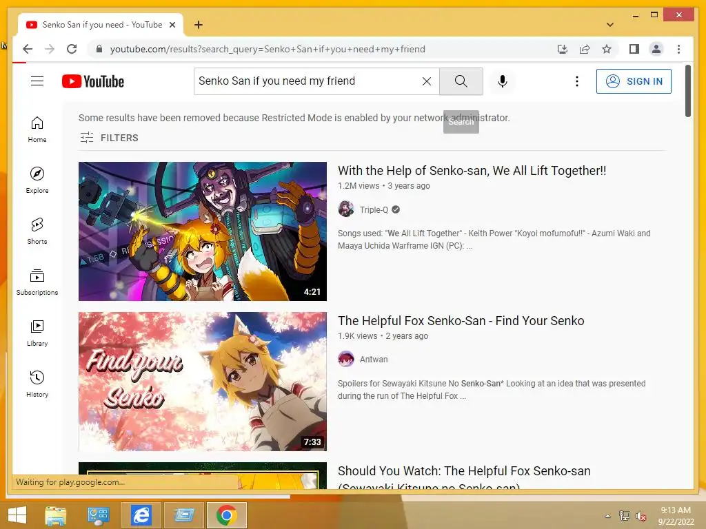The width and height of the screenshot is (706, 529).
Task: Open History in the sidebar
Action: (37, 384)
